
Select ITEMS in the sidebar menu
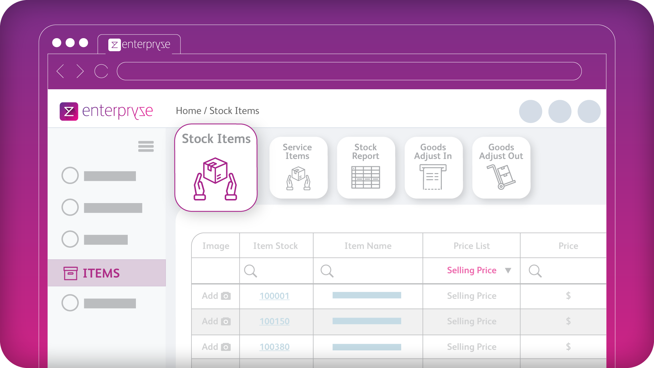[101, 273]
